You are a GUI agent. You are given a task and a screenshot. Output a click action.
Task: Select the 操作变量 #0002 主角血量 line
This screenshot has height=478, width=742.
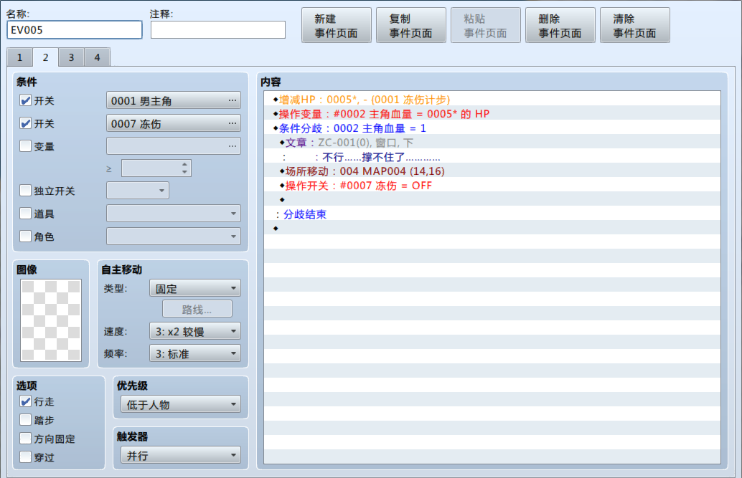[492, 113]
